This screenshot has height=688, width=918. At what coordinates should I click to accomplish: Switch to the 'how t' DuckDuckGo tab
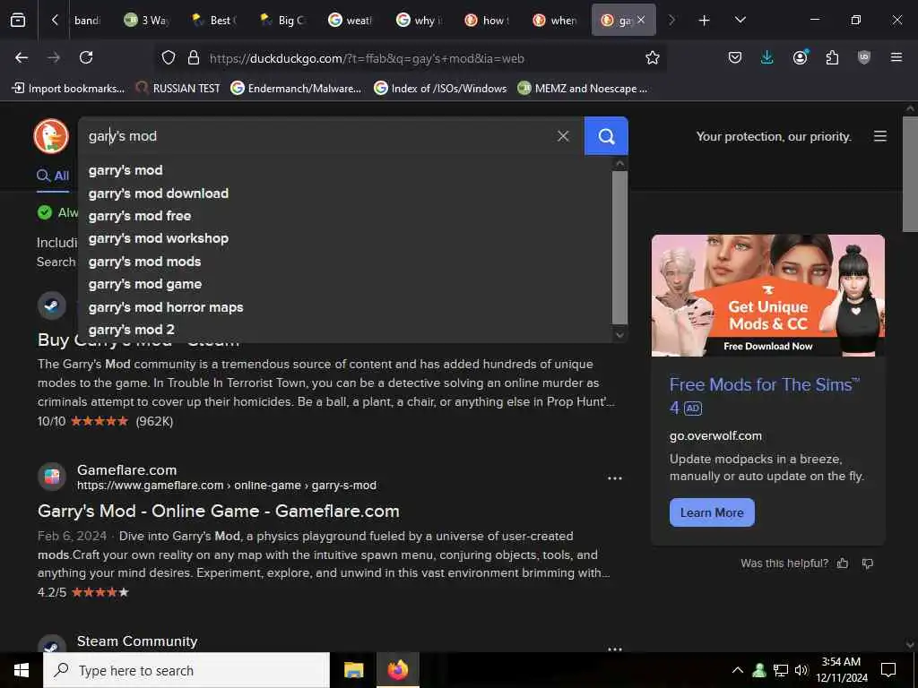487,21
